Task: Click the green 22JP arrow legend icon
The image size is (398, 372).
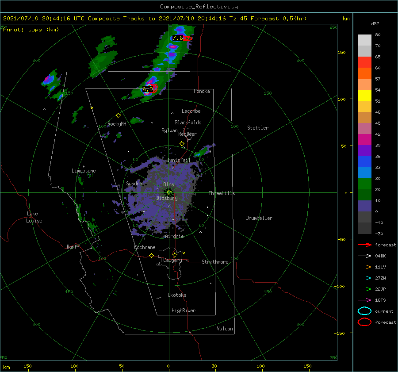Action: 364,289
